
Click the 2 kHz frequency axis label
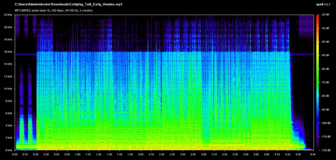point(9,138)
